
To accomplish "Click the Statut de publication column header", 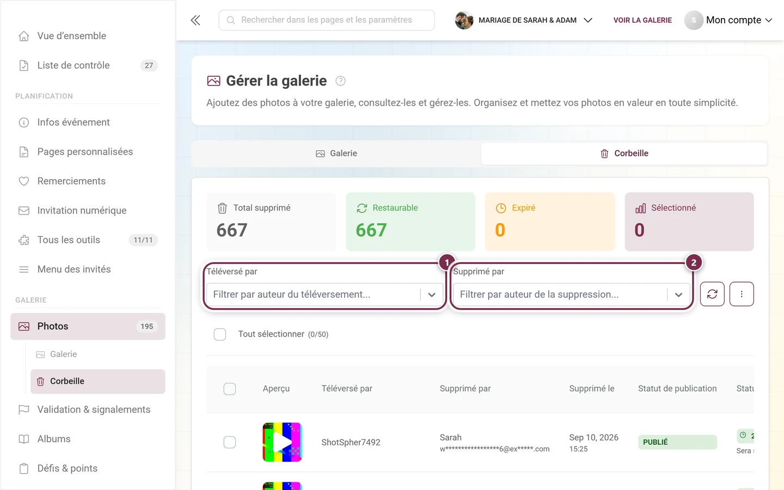I will [x=677, y=389].
